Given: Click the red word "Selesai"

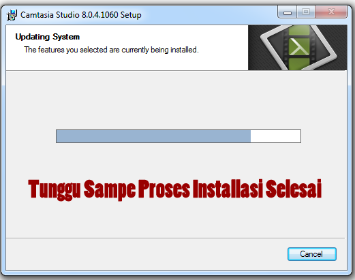Looking at the screenshot, I should (294, 189).
